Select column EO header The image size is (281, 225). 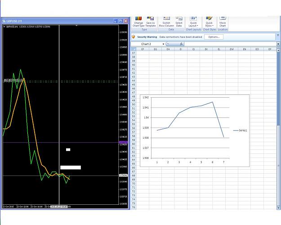257,49
